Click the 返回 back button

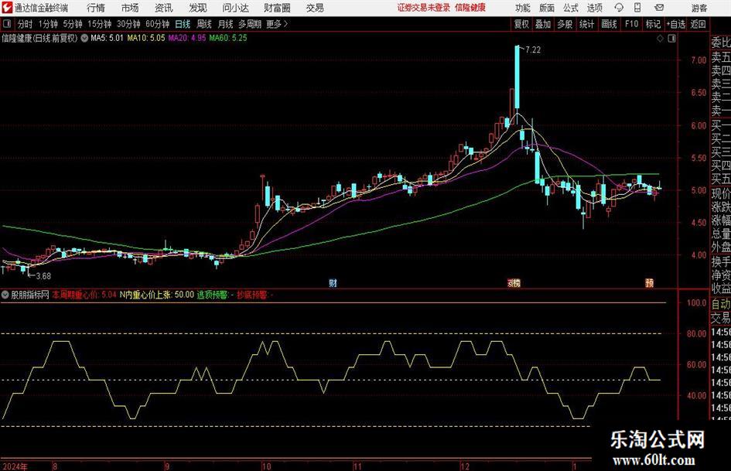(698, 24)
